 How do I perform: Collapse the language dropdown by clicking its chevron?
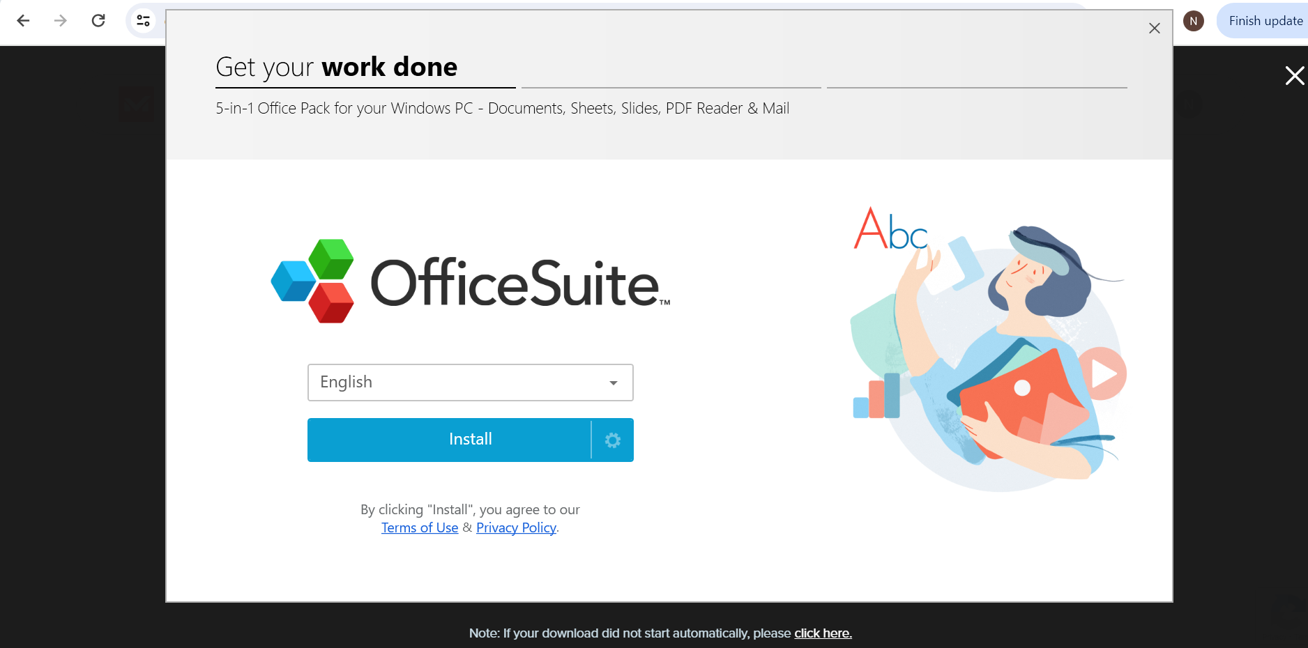click(x=613, y=383)
